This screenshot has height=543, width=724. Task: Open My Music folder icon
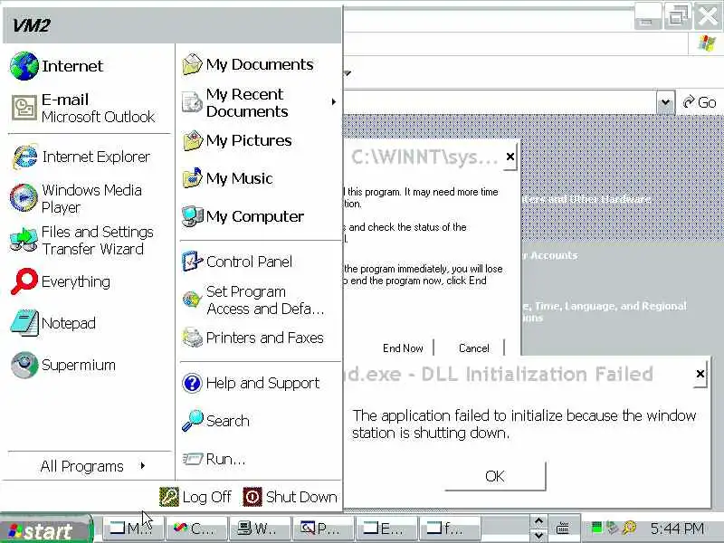coord(192,178)
